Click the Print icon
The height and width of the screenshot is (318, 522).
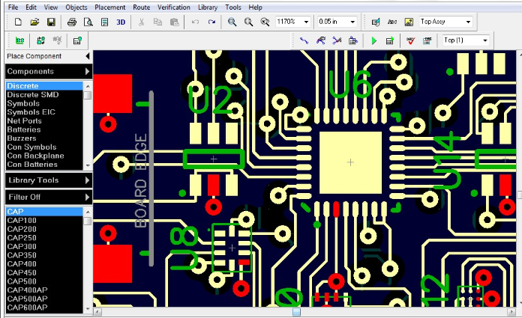tap(72, 22)
